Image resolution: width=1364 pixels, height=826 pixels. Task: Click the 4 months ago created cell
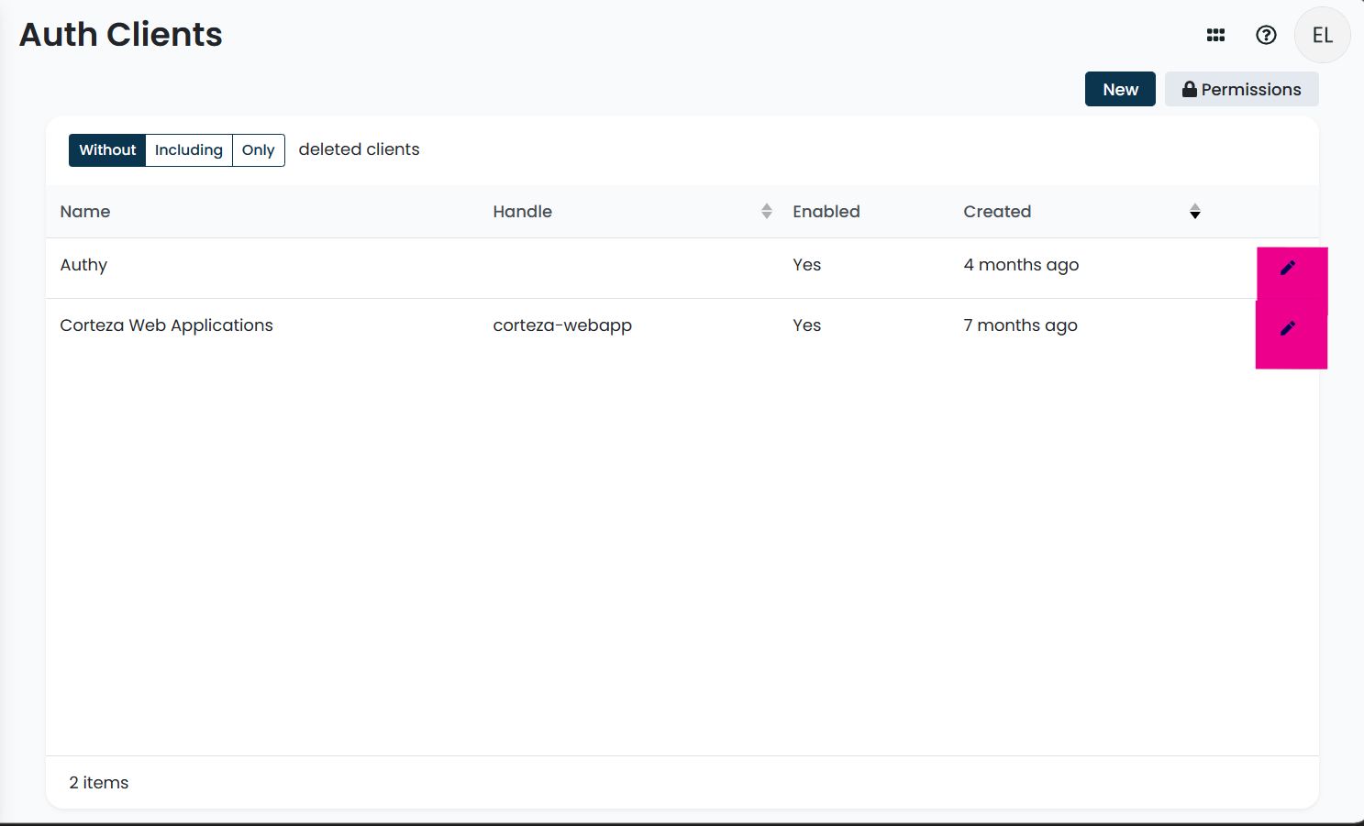point(1021,265)
